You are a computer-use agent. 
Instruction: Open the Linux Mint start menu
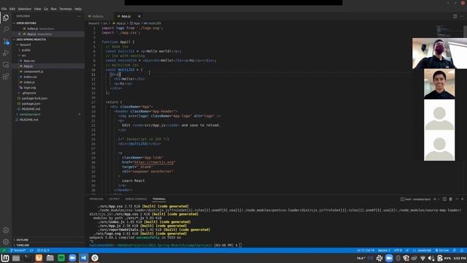point(5,258)
